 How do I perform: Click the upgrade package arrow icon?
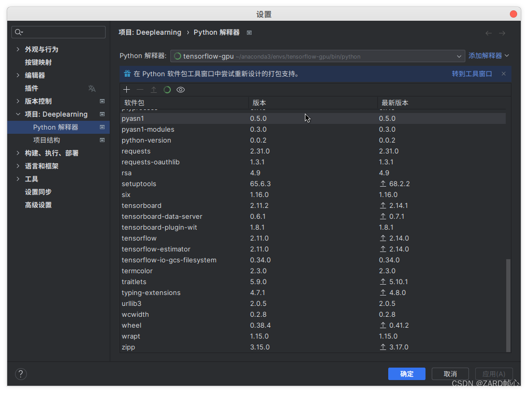[154, 89]
